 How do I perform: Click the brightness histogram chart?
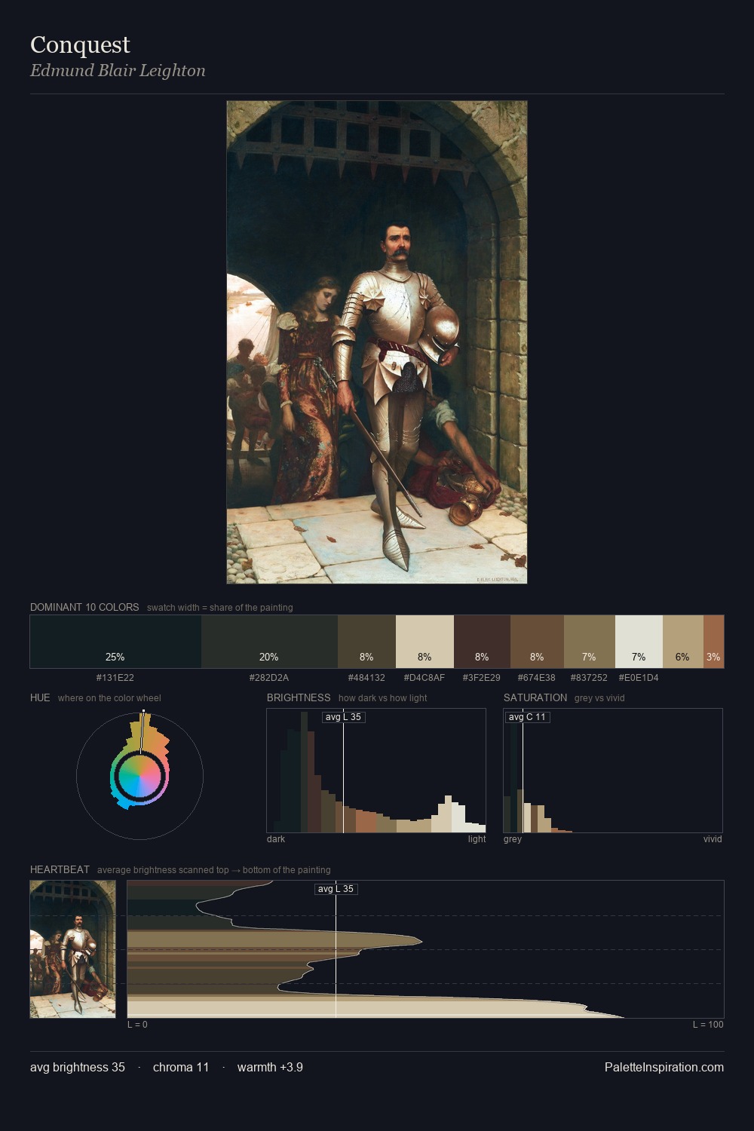pyautogui.click(x=376, y=771)
